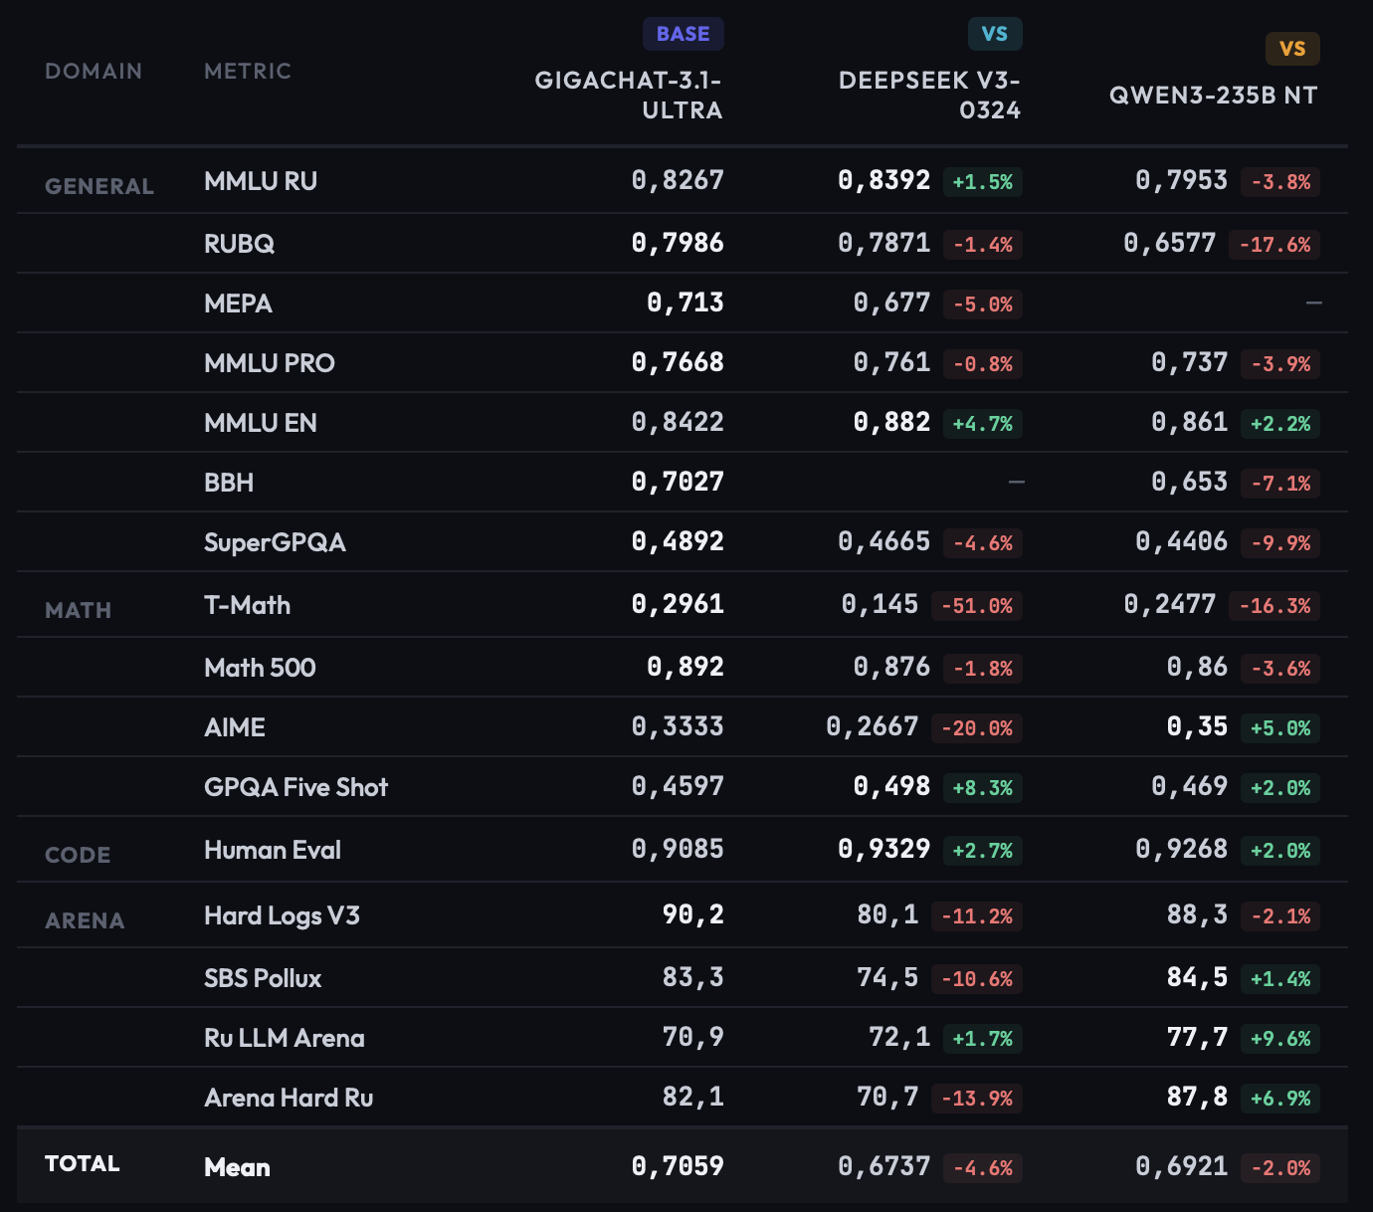The width and height of the screenshot is (1373, 1212).
Task: Select the red -51.0% badge in the T-Math row
Action: 977,604
